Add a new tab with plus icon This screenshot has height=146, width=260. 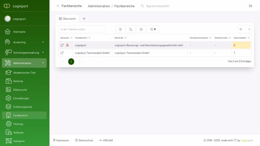84,19
